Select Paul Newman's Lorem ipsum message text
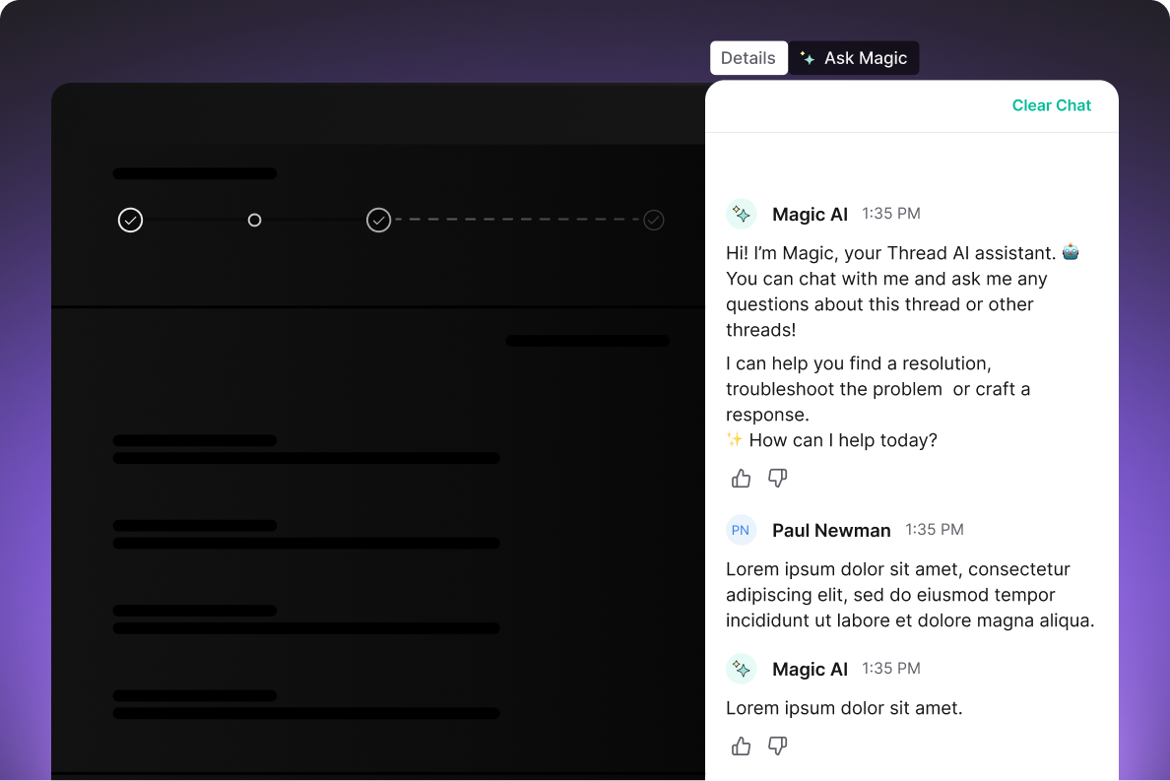This screenshot has width=1170, height=781. (906, 595)
